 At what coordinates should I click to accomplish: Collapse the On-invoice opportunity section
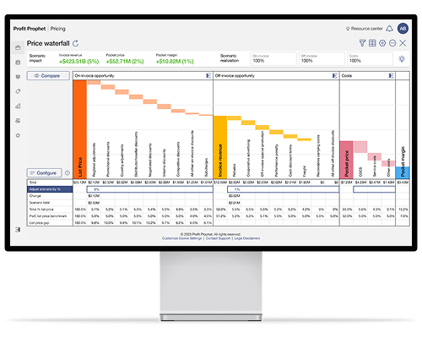pos(208,76)
